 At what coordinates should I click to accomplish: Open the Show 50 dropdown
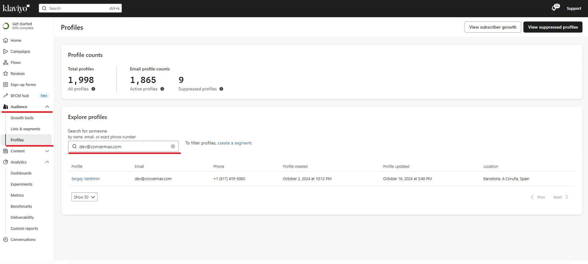click(84, 197)
